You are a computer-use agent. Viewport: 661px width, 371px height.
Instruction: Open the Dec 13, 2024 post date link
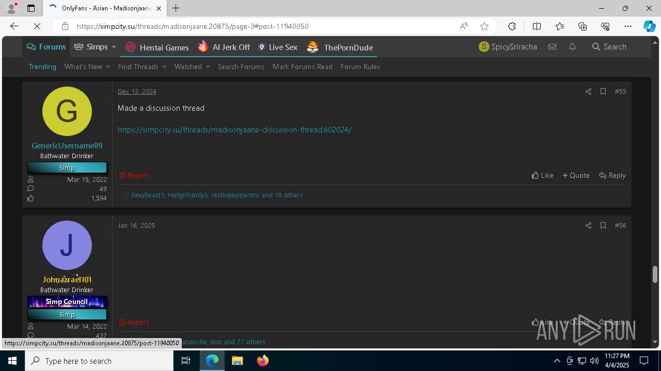coord(137,91)
